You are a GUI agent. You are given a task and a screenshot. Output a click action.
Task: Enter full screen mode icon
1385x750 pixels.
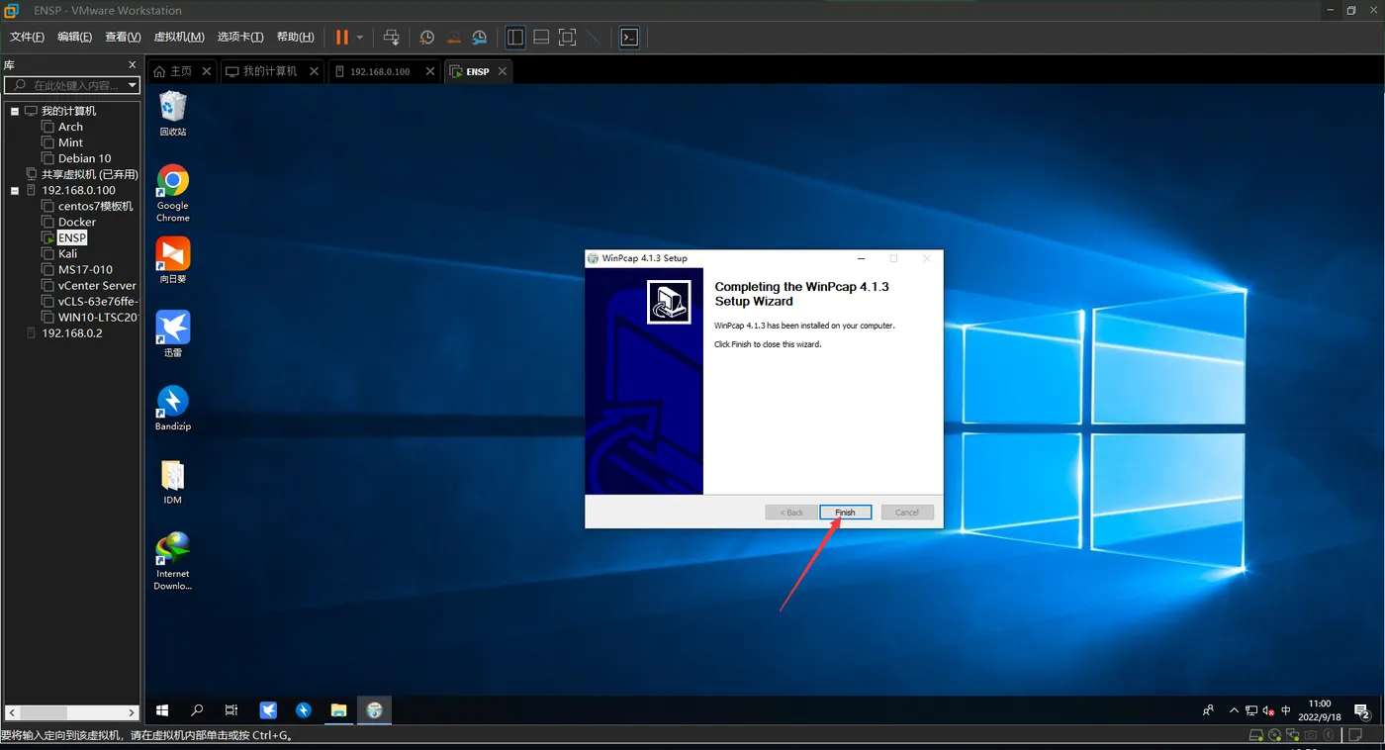[567, 37]
